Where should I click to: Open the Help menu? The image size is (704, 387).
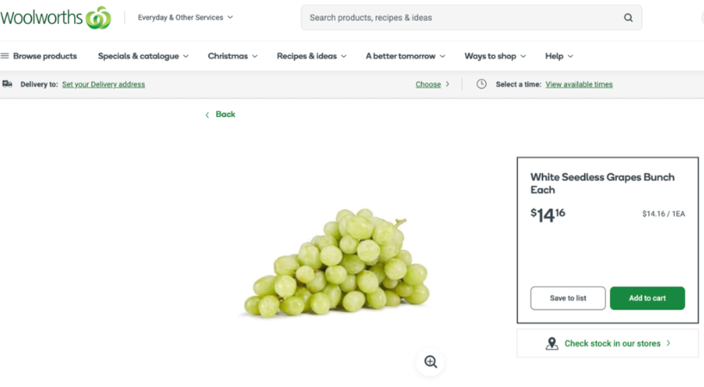(x=559, y=56)
